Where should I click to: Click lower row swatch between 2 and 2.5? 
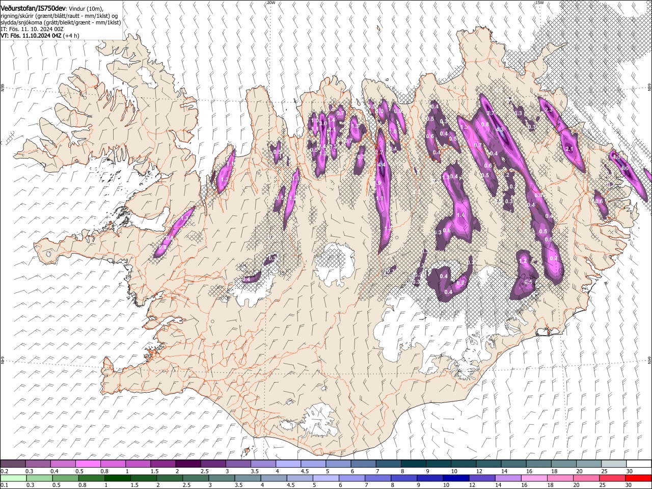click(x=169, y=478)
